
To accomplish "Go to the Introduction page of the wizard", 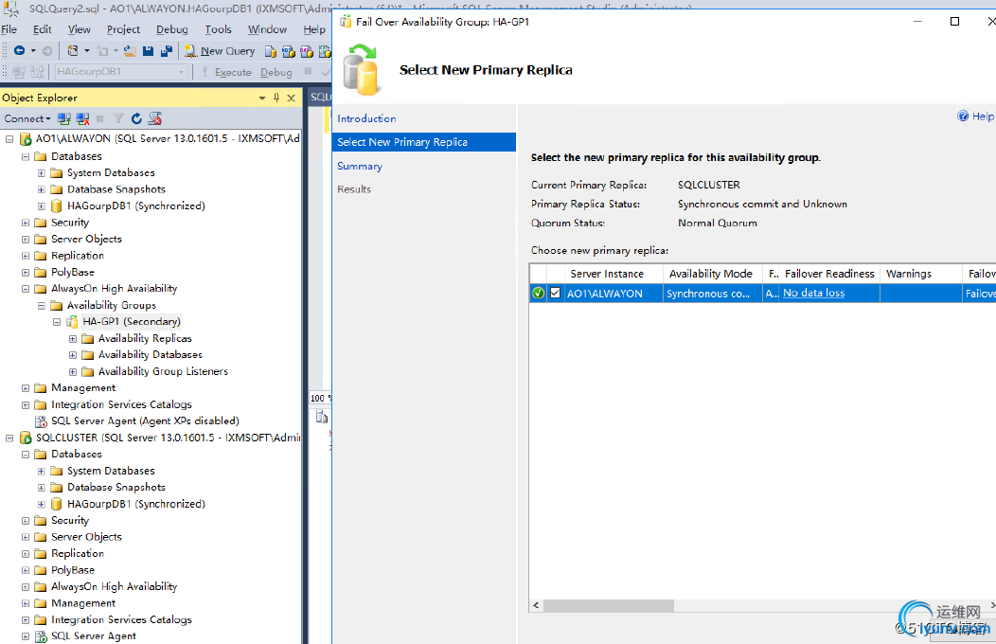I will 366,118.
